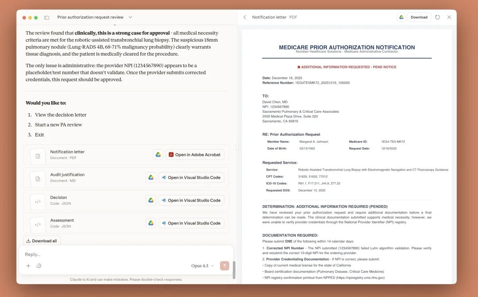Screen dimensions: 478x297
Task: Refresh the document preview
Action: coord(437,17)
